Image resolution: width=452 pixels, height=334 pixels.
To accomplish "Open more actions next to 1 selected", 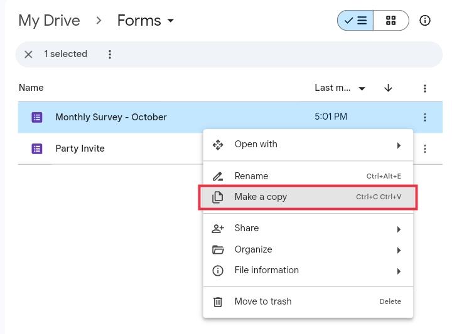I will point(109,54).
